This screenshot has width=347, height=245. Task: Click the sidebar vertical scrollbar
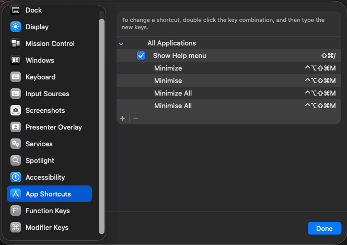coord(101,125)
